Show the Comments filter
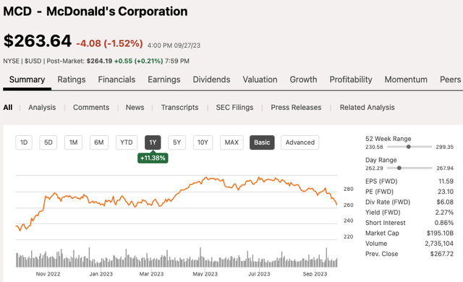Viewport: 463px width, 282px height. [x=91, y=107]
